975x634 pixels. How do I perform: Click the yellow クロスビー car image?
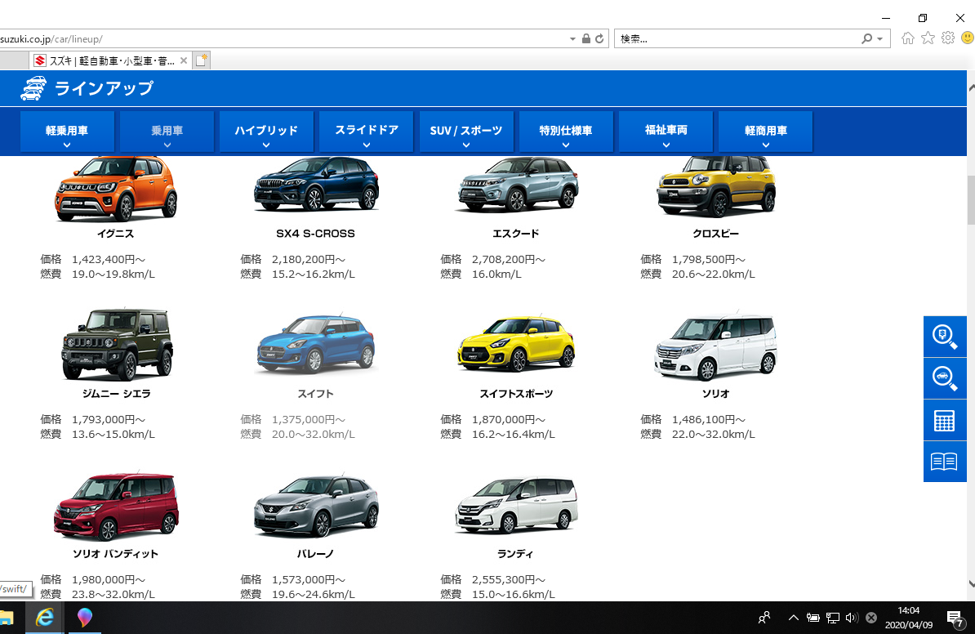click(x=716, y=185)
